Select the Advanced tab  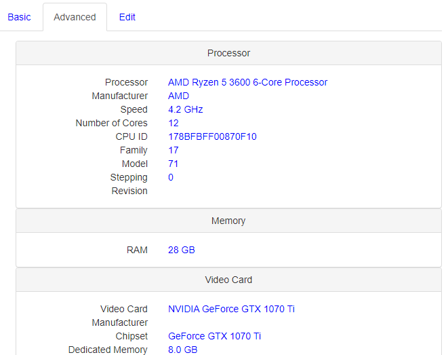pyautogui.click(x=75, y=17)
